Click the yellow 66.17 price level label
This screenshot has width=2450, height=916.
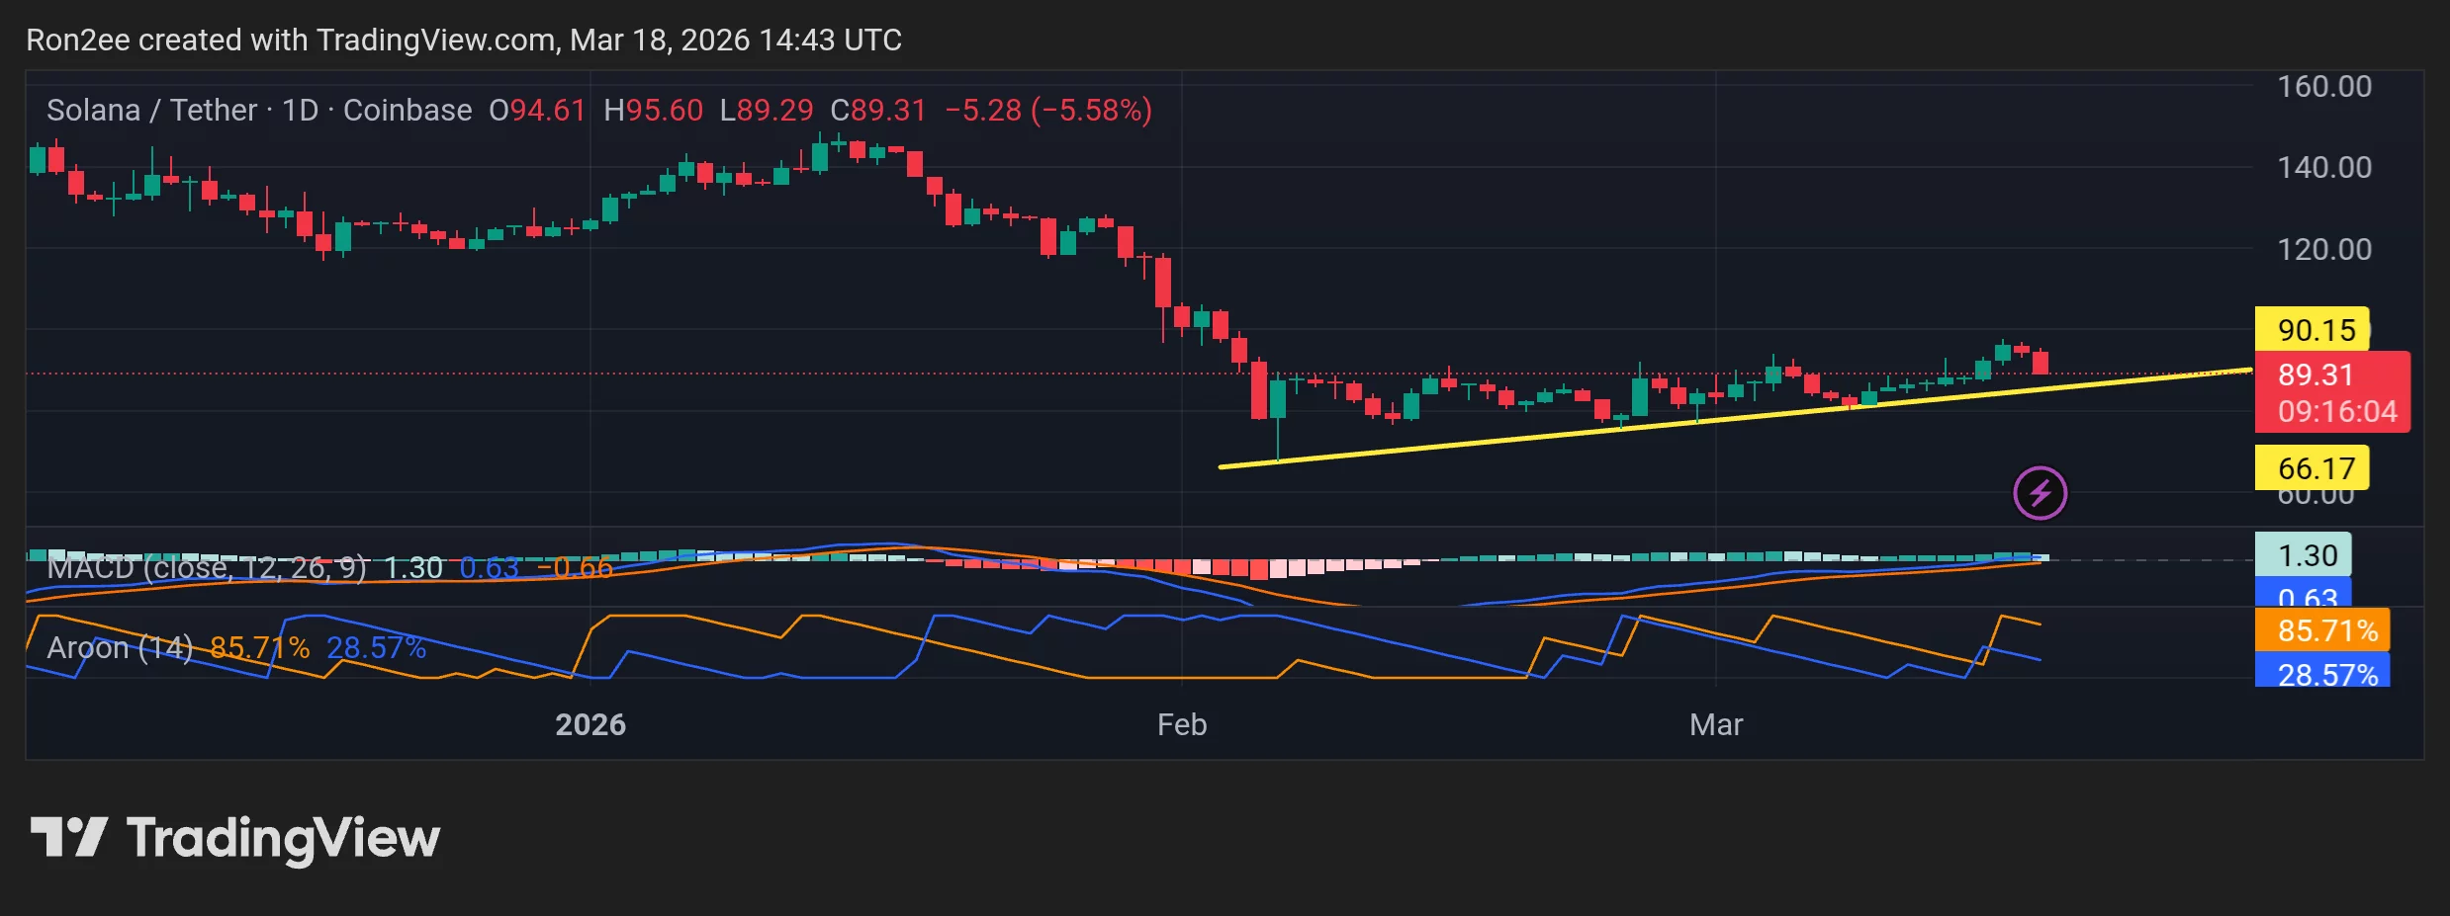tap(2314, 467)
